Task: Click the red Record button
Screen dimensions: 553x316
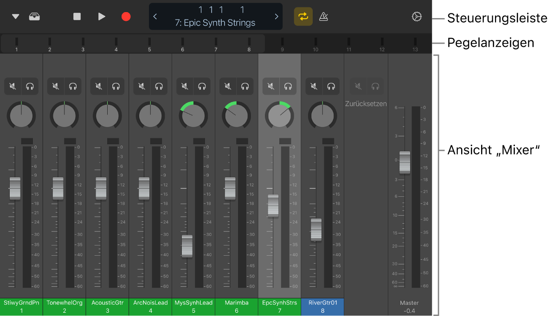Action: point(126,17)
